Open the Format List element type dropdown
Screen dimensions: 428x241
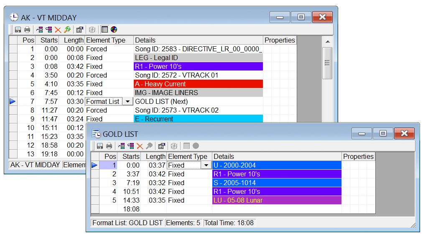[x=127, y=101]
